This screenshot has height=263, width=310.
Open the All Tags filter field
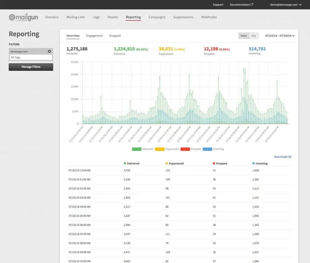click(31, 58)
